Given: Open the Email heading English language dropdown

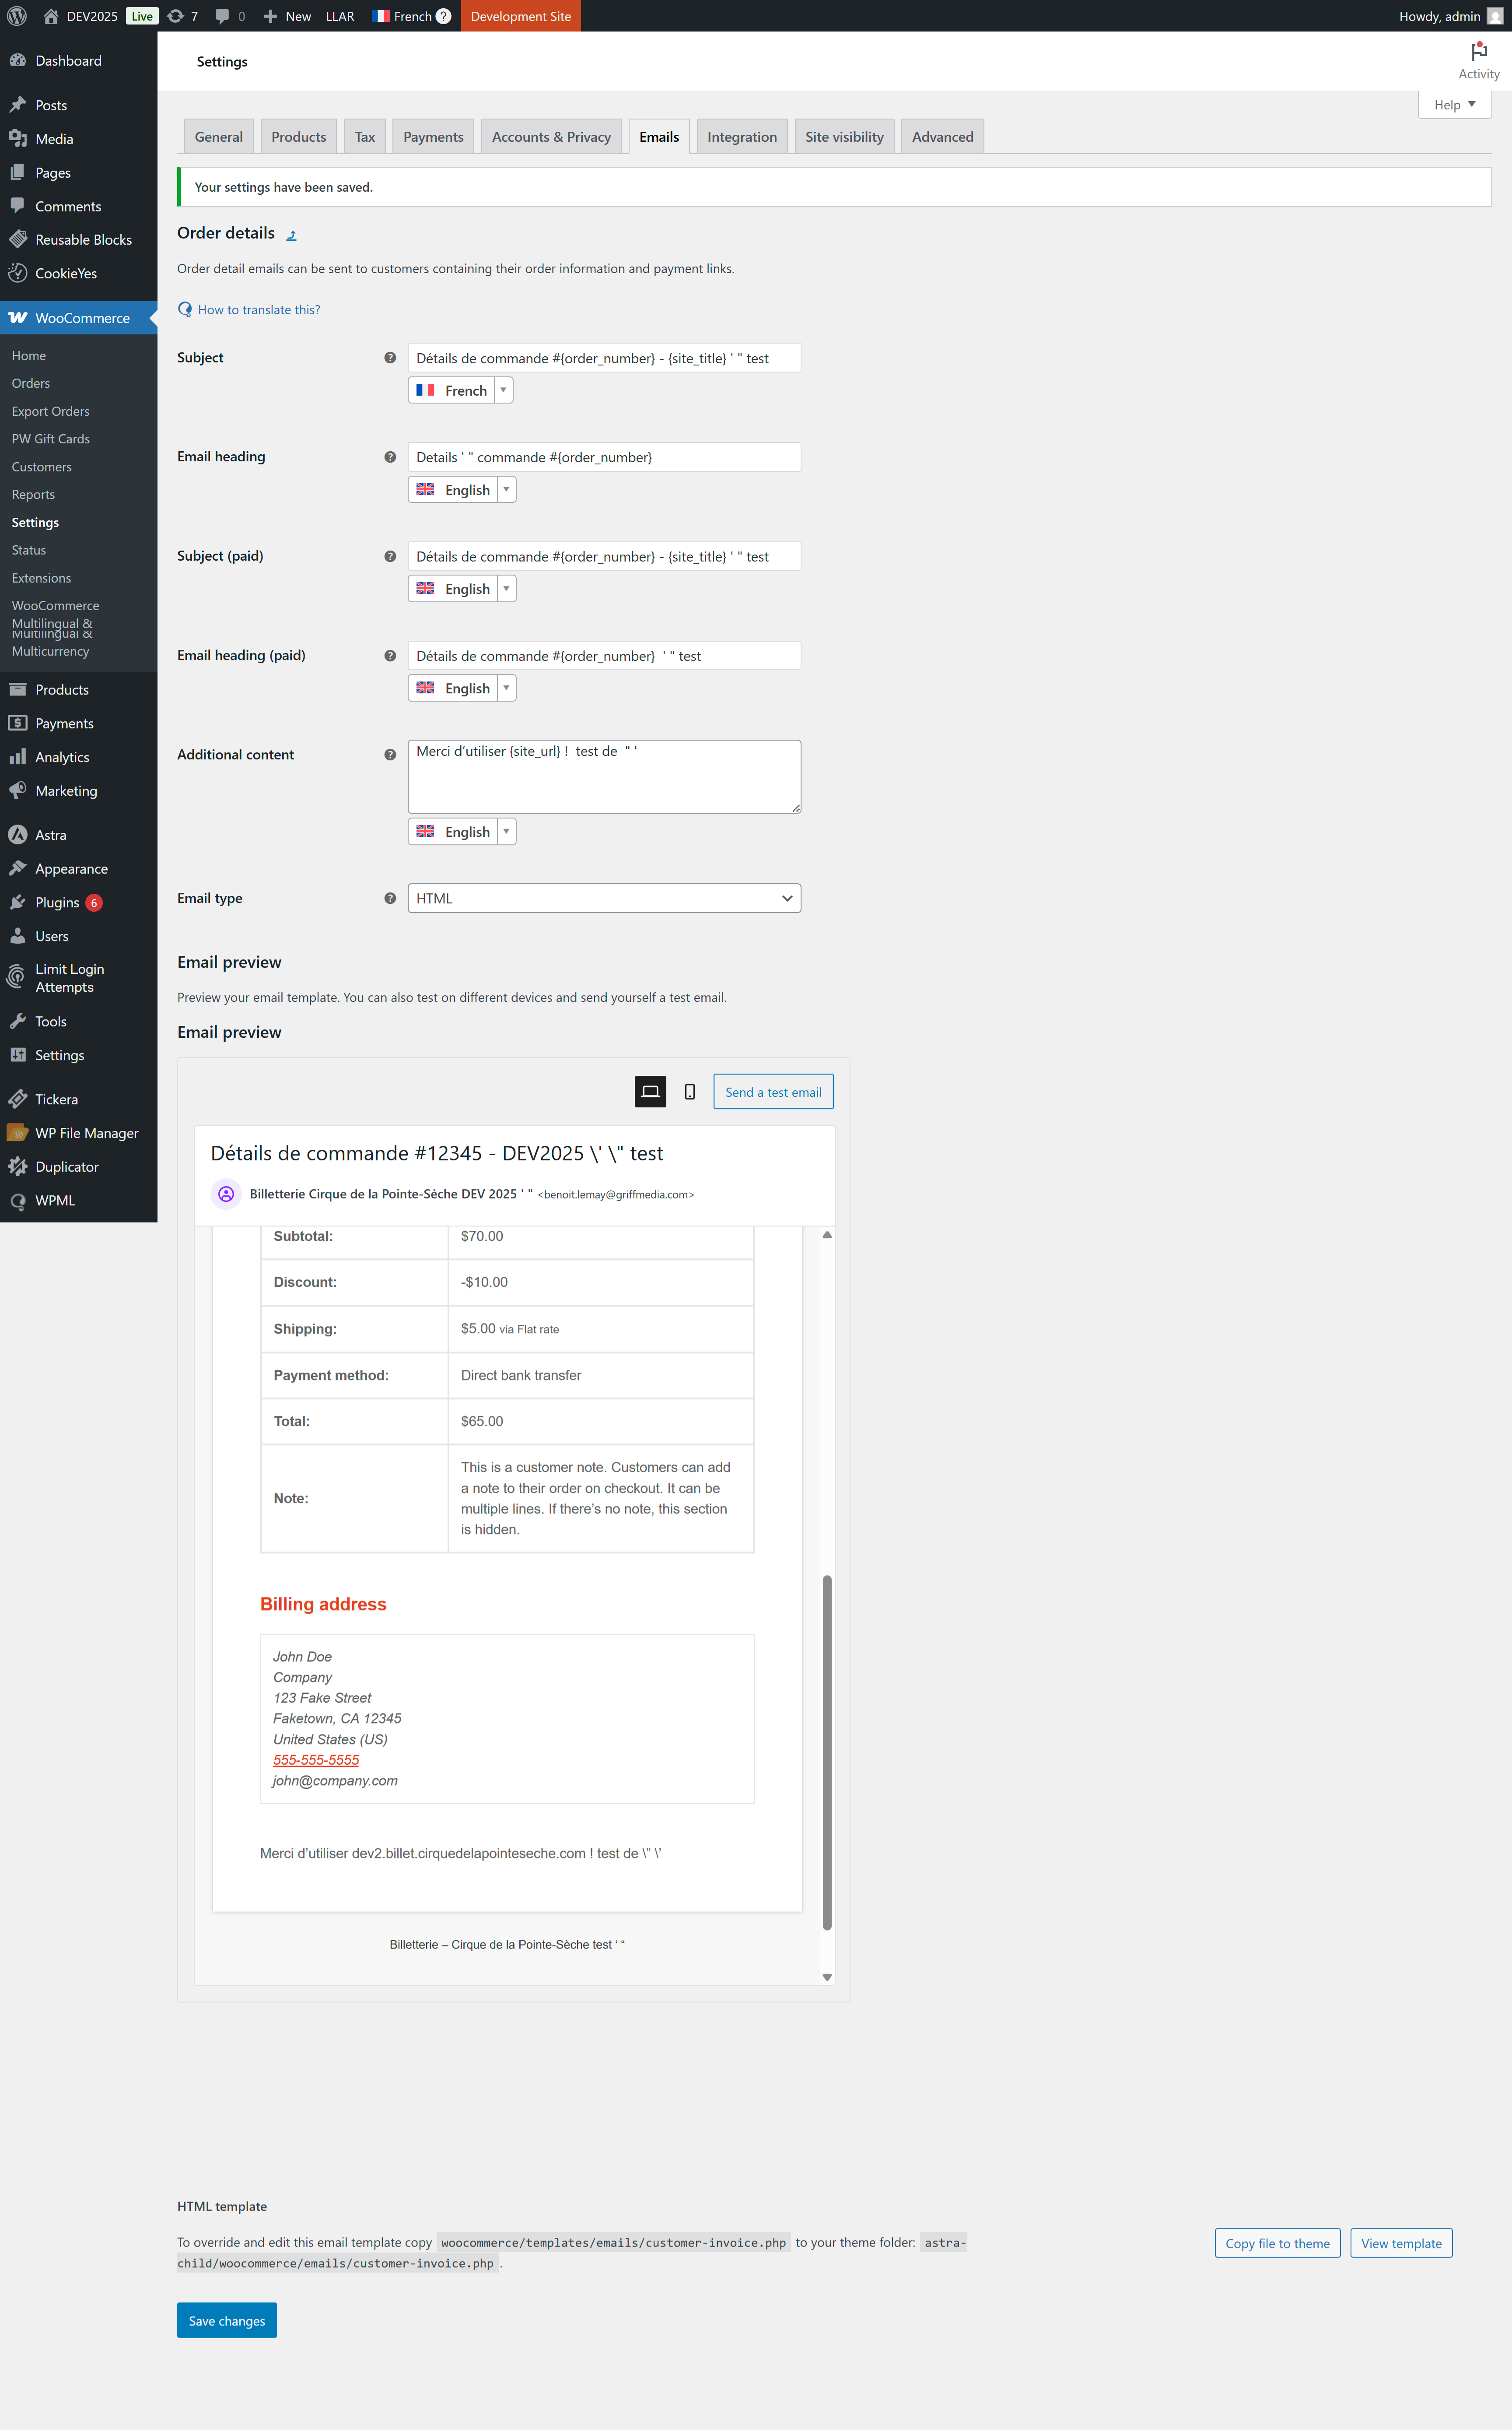Looking at the screenshot, I should 462,489.
